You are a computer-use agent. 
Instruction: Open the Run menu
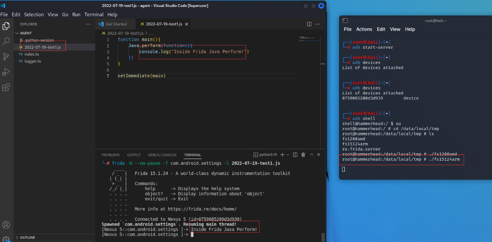(76, 14)
